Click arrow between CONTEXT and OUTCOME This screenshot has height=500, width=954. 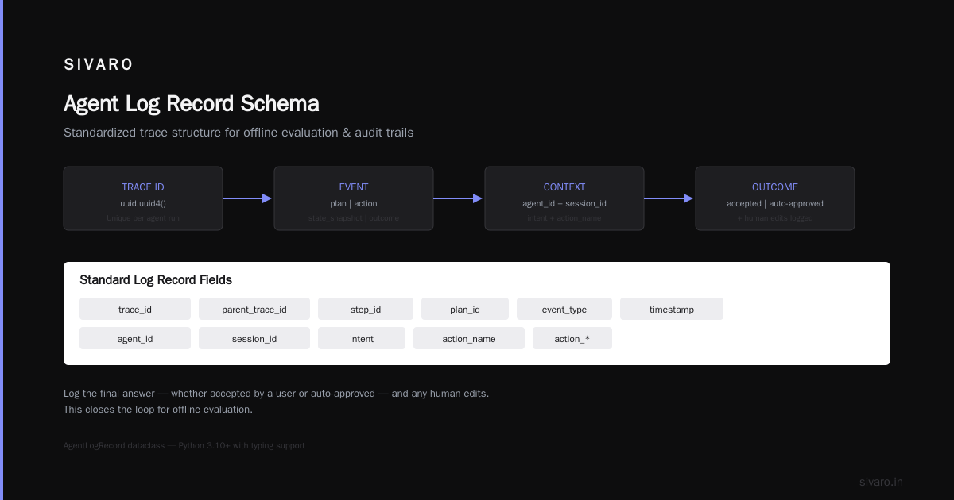click(669, 198)
